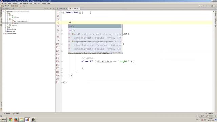217x122 pixels.
Task: Toggle the code fold marker on line 15
Action: tap(62, 62)
